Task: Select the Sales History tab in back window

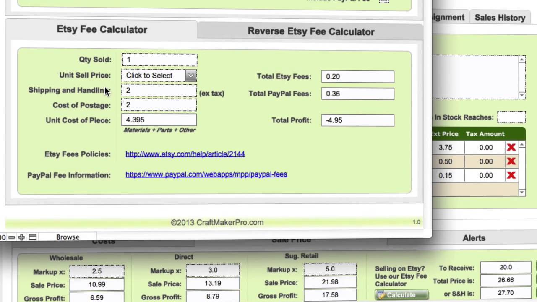Action: coord(500,18)
